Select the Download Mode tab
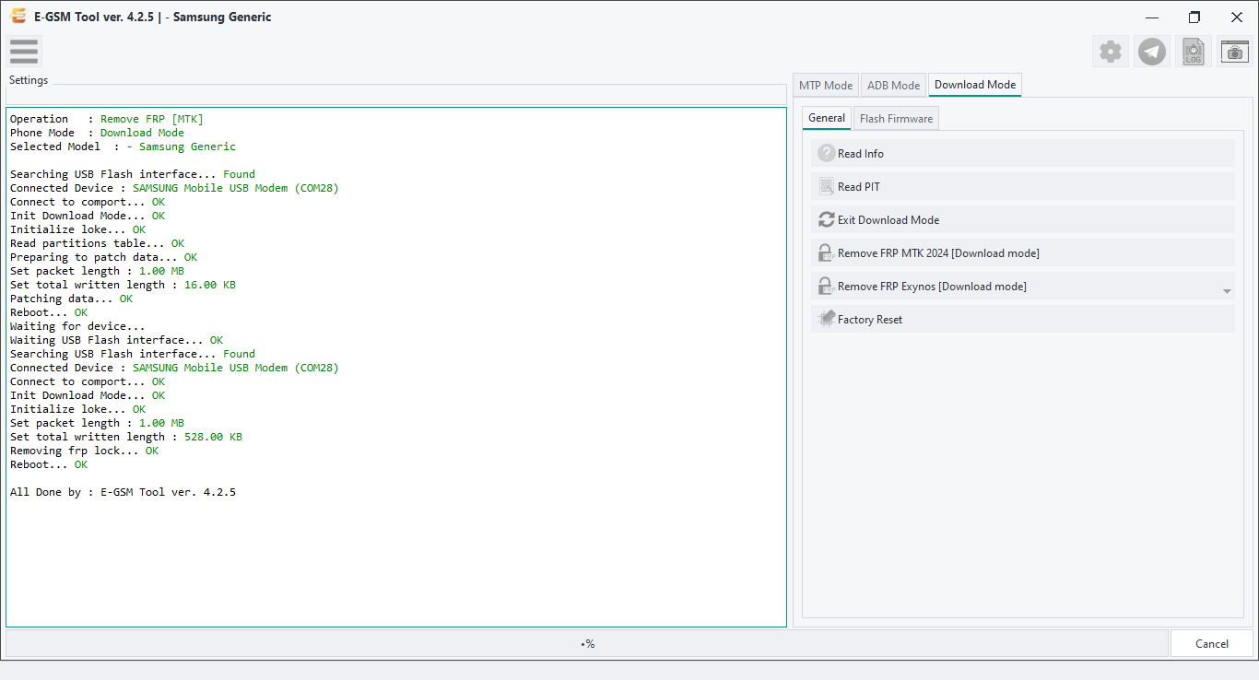 click(975, 85)
